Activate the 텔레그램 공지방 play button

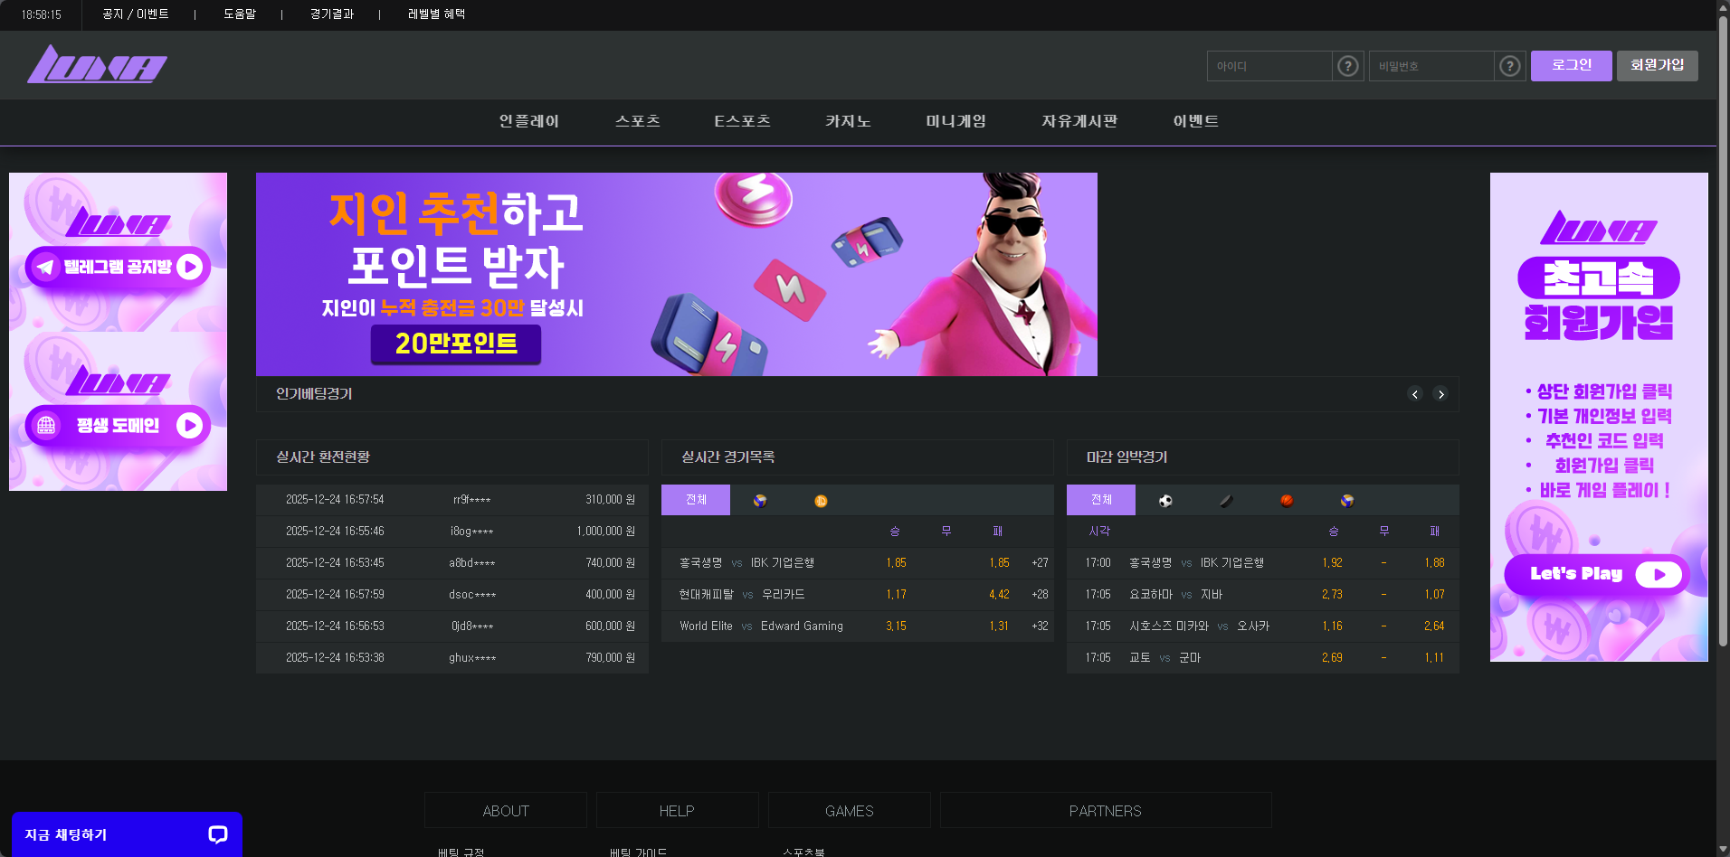click(189, 267)
